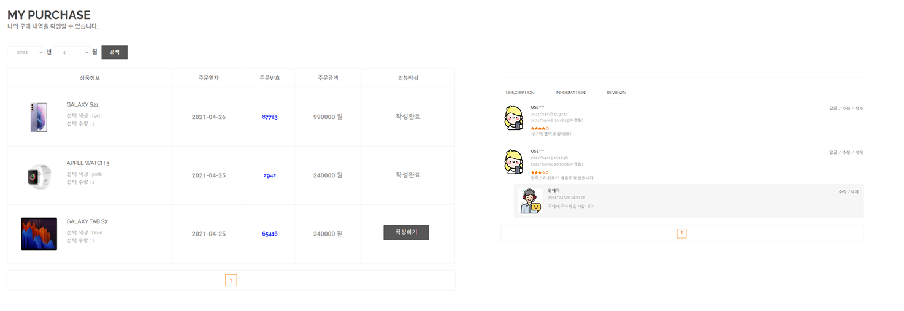Viewport: 904px width, 311px height.
Task: Click 수정 edit on the first review
Action: click(x=846, y=108)
